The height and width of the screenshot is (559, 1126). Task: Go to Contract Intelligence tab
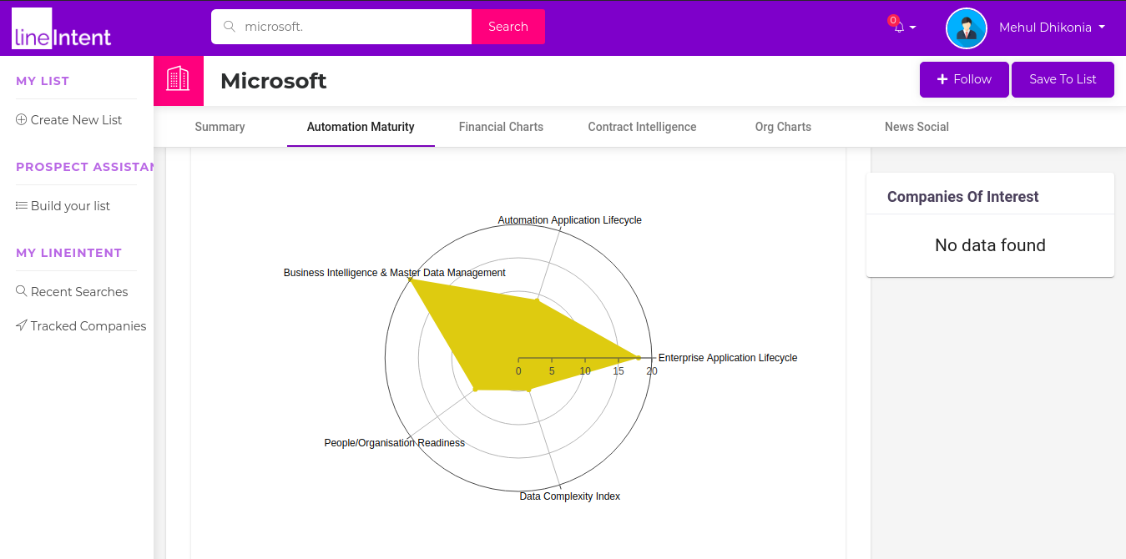[x=642, y=127]
